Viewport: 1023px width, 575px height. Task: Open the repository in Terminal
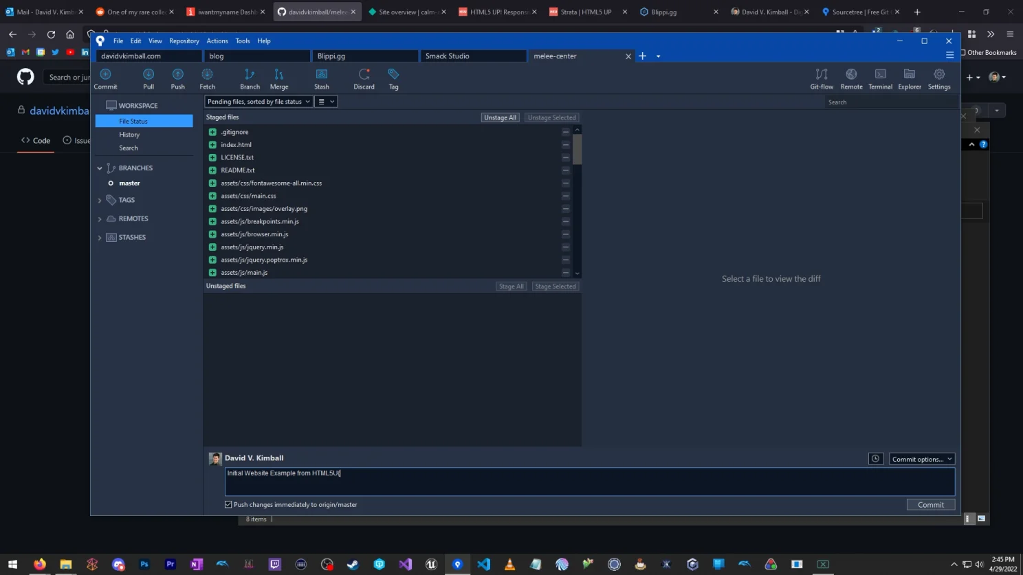[880, 78]
